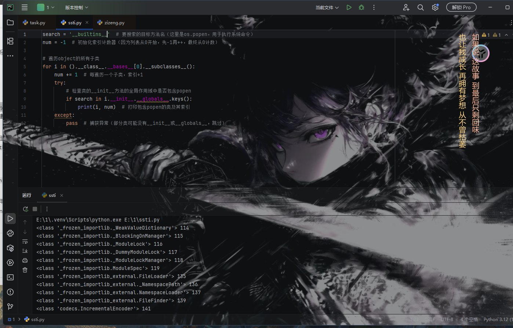The height and width of the screenshot is (328, 513).
Task: Open the Project tool window folder icon
Action: click(x=10, y=23)
